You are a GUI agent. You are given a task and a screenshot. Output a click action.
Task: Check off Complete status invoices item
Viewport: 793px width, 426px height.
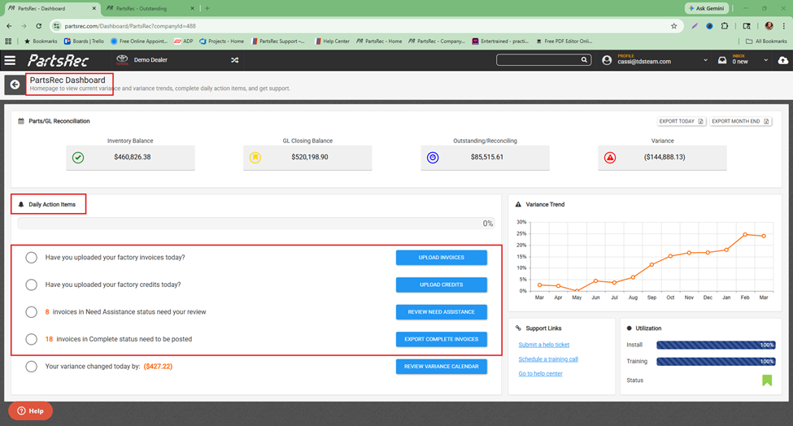point(32,339)
